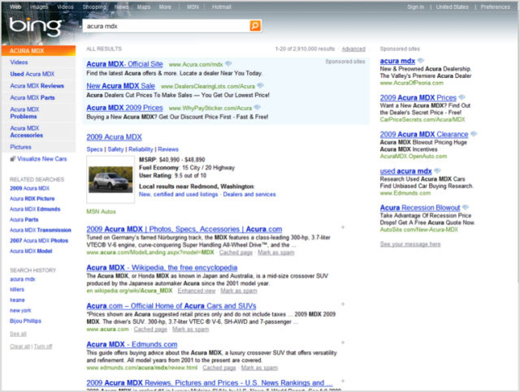Open the Acura MDX car thumbnail image
520x392 pixels.
[x=110, y=179]
